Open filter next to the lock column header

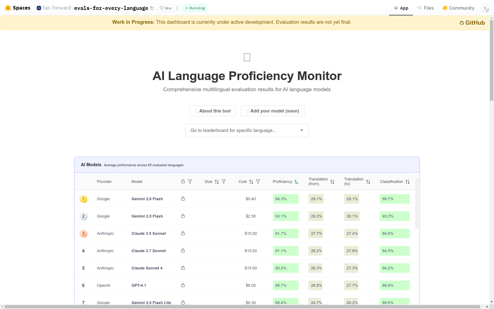(190, 181)
